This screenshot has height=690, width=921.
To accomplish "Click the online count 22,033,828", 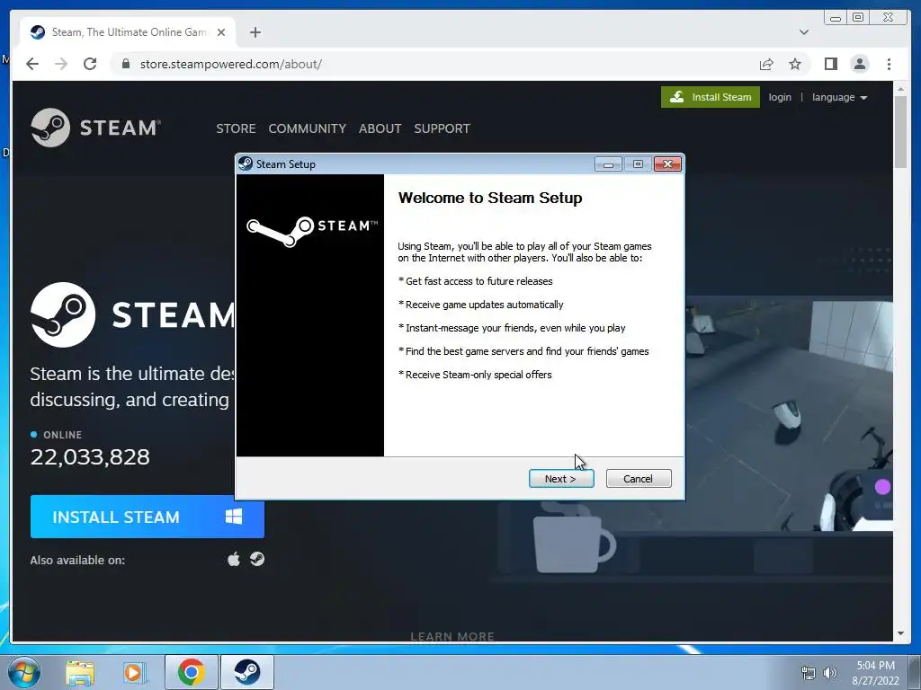I will pos(90,457).
